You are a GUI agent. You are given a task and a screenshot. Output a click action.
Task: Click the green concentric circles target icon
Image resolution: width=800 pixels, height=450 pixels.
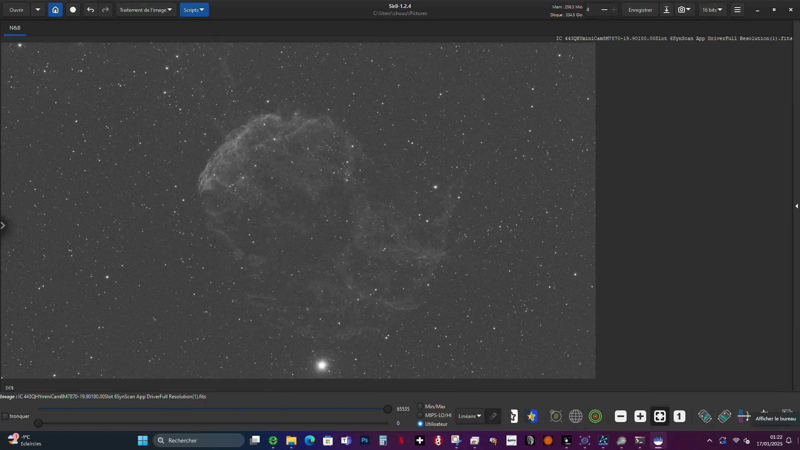[x=595, y=416]
